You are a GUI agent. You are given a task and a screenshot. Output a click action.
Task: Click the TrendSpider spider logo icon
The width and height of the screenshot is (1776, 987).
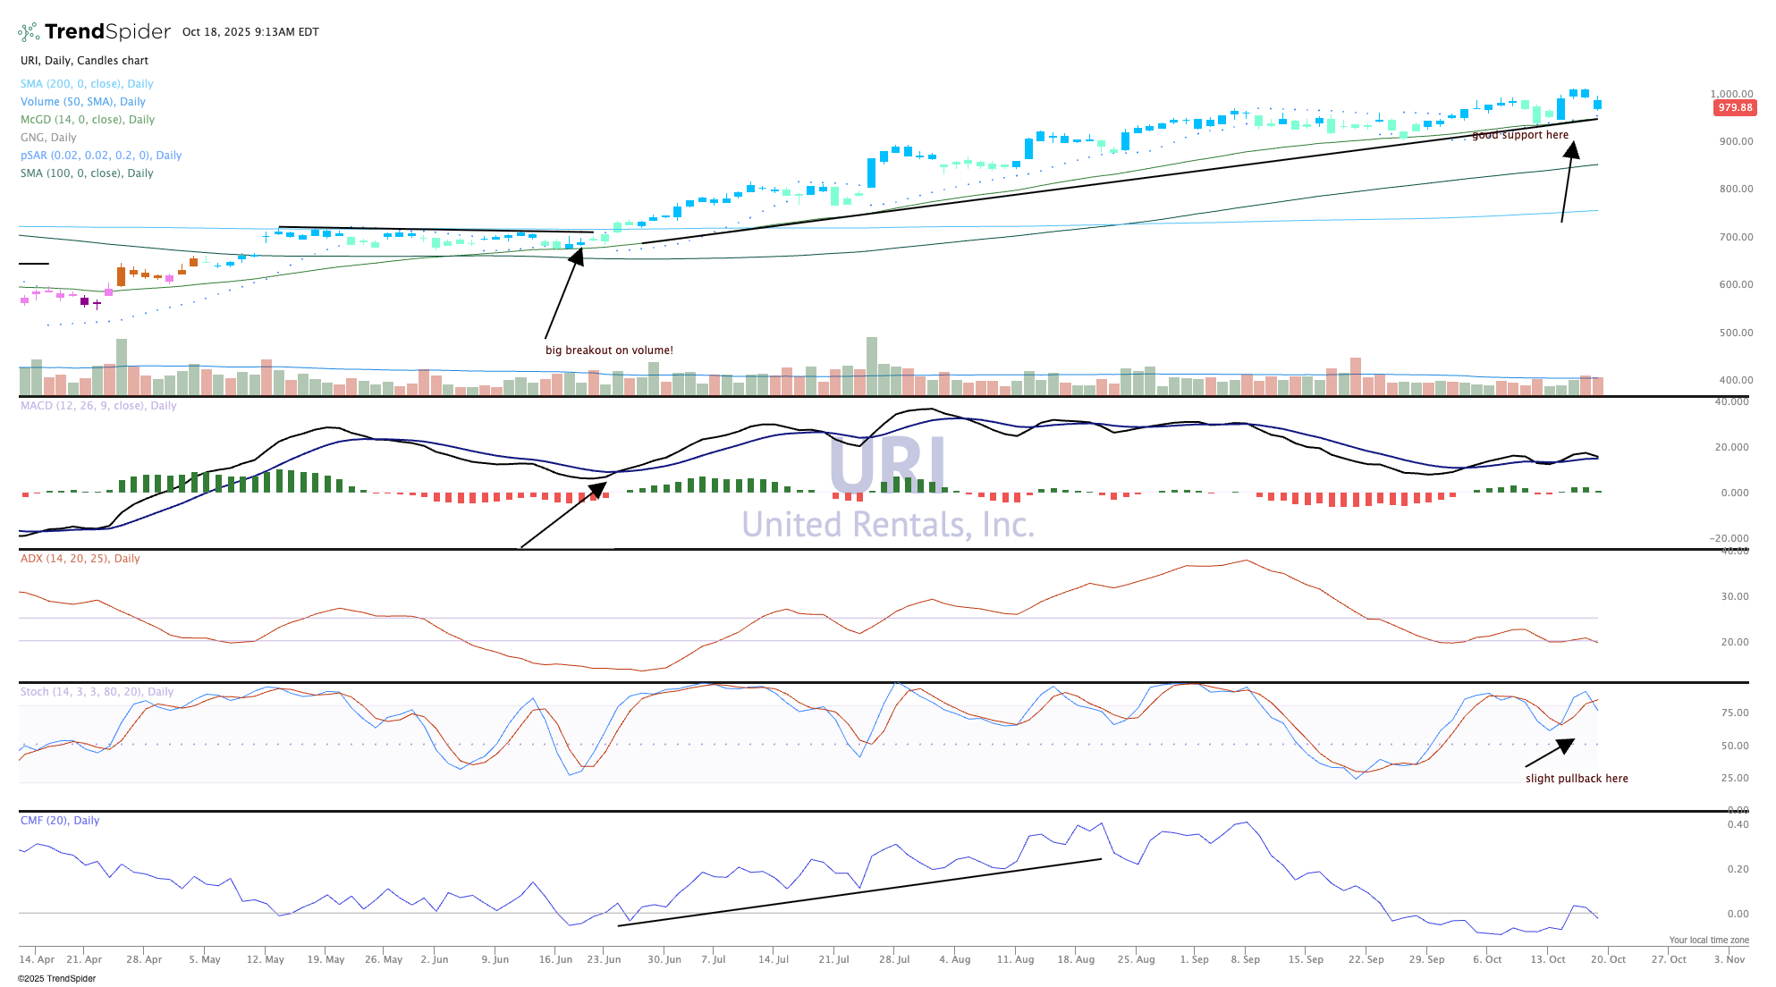point(29,32)
